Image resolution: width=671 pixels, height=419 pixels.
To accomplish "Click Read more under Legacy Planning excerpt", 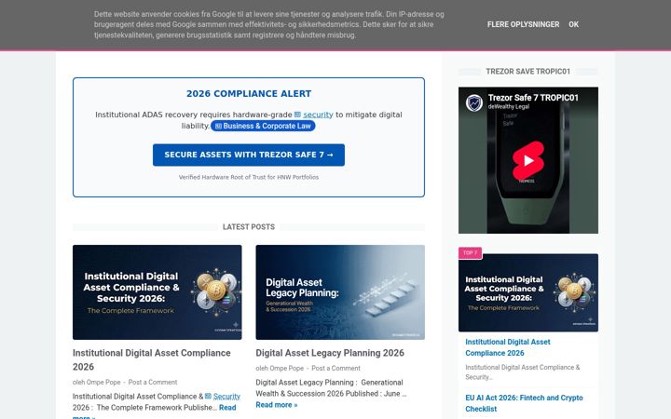I will (277, 405).
